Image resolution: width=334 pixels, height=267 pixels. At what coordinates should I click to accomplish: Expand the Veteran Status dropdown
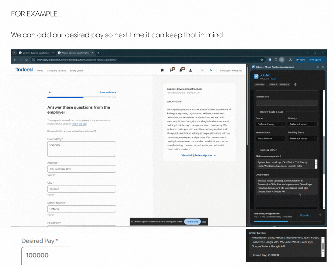pos(270,138)
